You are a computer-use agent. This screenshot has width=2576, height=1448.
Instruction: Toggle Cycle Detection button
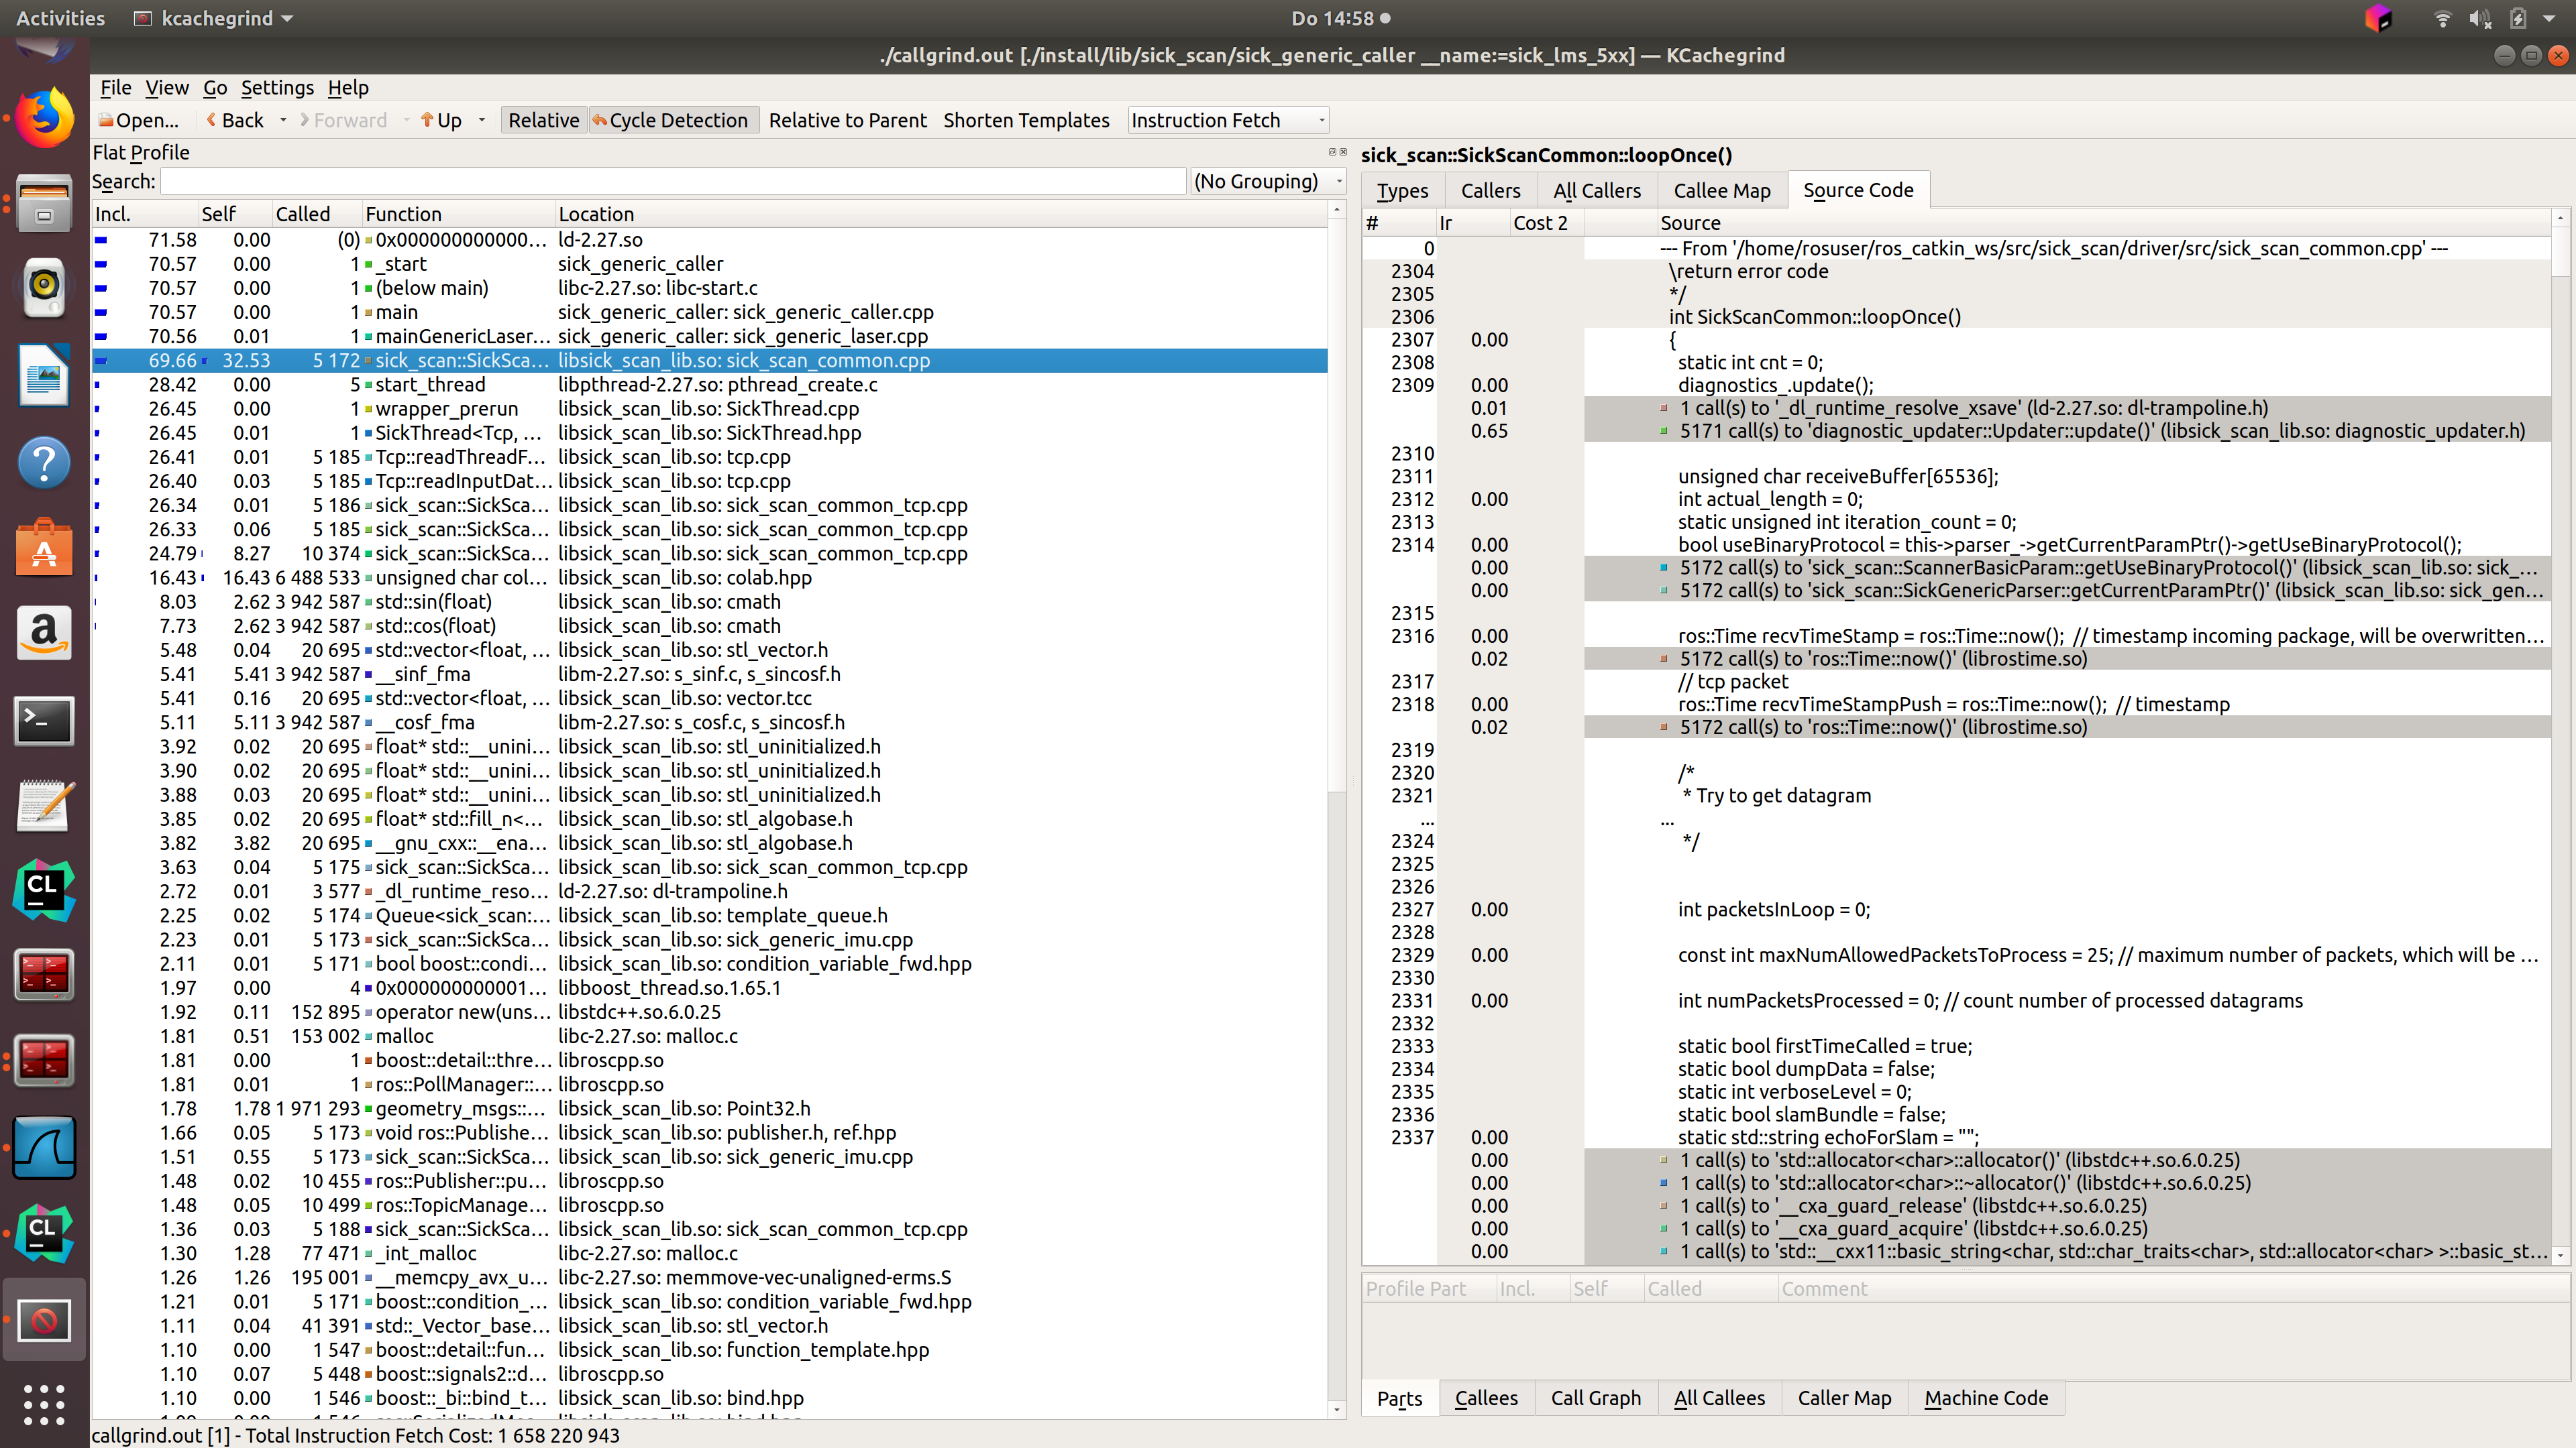670,120
